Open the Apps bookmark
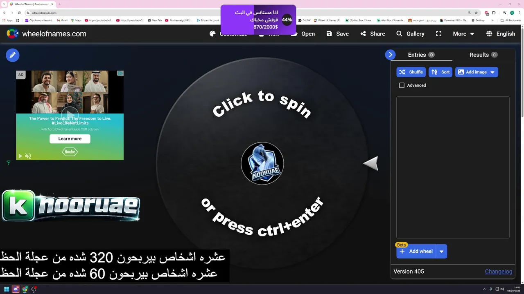 [x=8, y=20]
